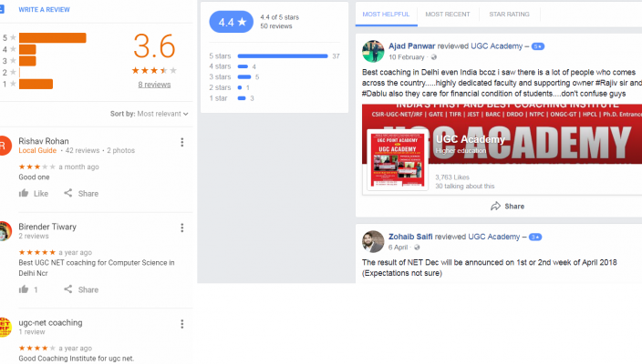Click Rishav Rohan's avatar
642x364 pixels.
4,146
